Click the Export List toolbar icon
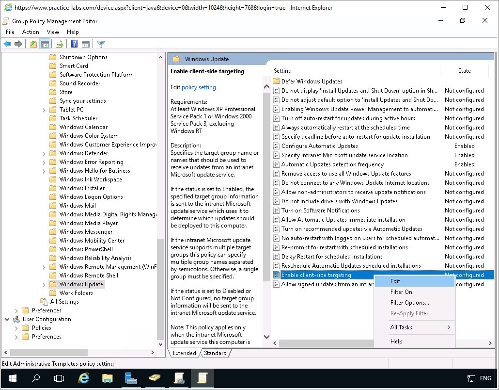The height and width of the screenshot is (390, 499). 60,44
